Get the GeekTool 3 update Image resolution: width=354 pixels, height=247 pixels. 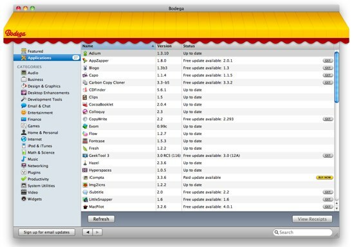328,156
